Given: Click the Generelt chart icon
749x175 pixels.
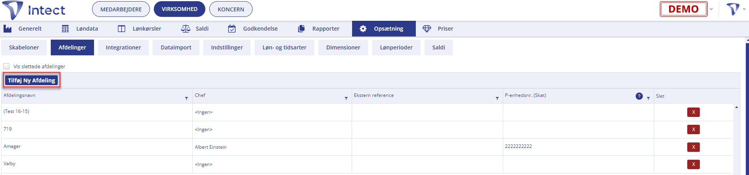Looking at the screenshot, I should tap(7, 29).
